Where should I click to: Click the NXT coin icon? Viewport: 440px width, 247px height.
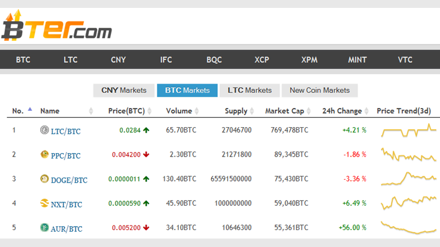tap(44, 203)
